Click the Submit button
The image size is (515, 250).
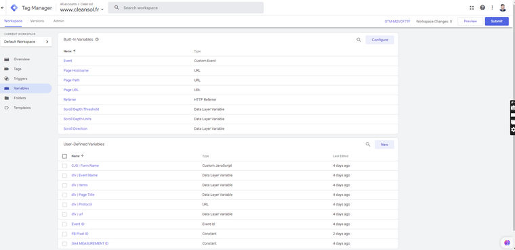click(x=497, y=22)
